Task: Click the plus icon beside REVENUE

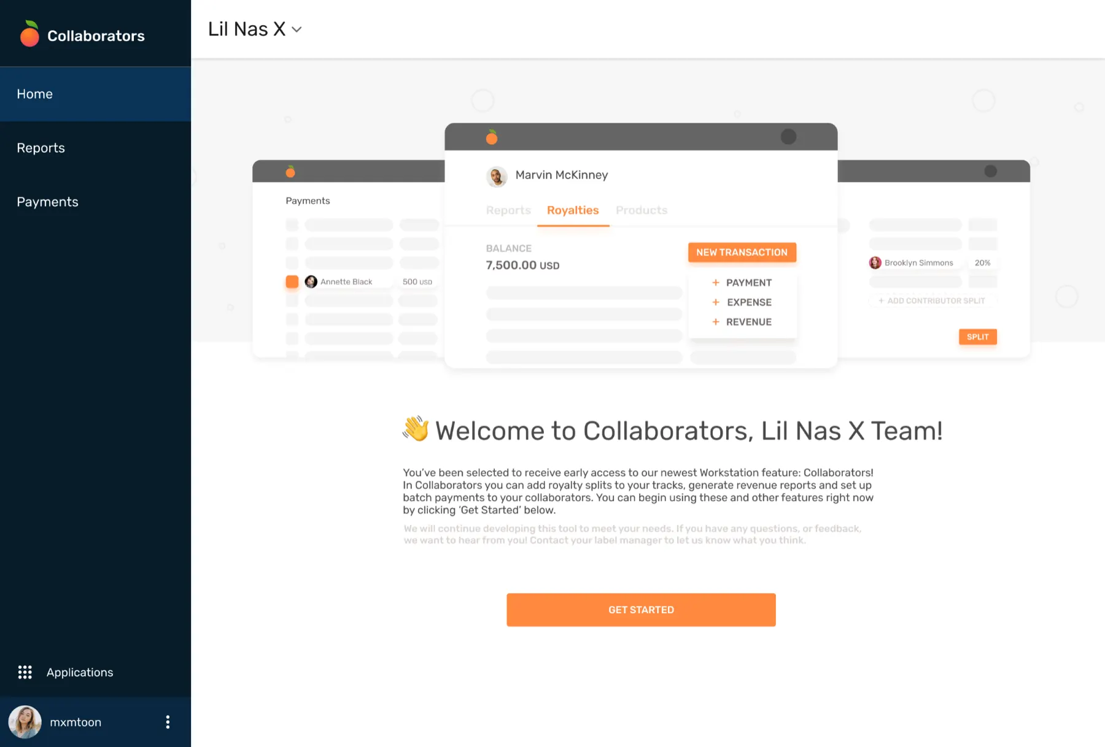Action: pos(715,322)
